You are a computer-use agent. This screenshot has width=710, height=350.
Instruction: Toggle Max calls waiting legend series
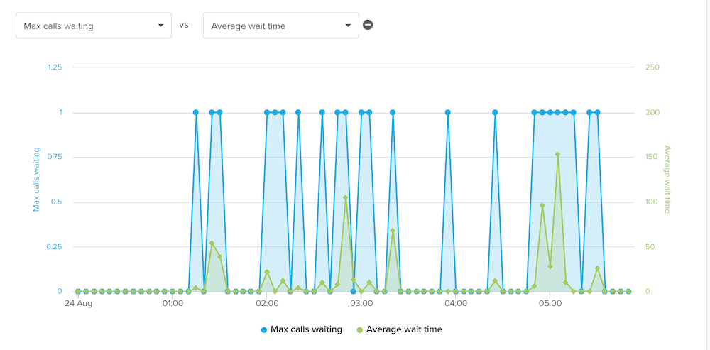click(x=302, y=329)
